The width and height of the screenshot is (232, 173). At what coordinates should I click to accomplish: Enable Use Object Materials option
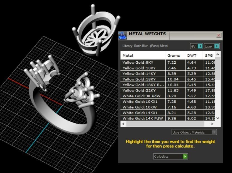pos(194,132)
